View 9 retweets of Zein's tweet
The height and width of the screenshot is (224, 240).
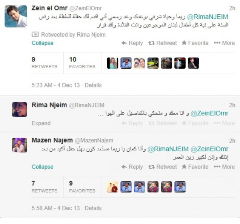[x=44, y=63]
